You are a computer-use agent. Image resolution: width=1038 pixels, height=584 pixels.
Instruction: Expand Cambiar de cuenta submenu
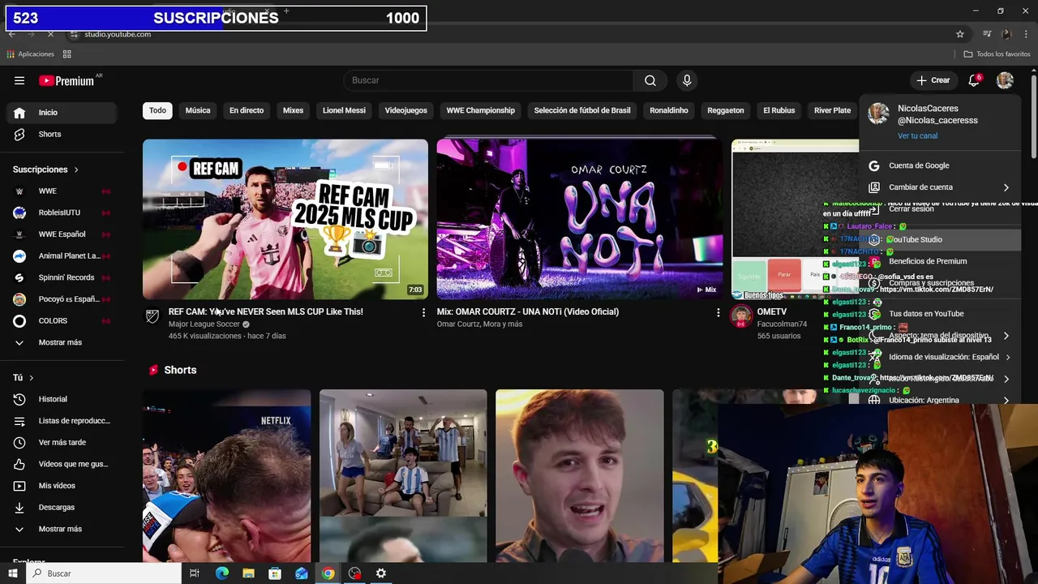(939, 187)
